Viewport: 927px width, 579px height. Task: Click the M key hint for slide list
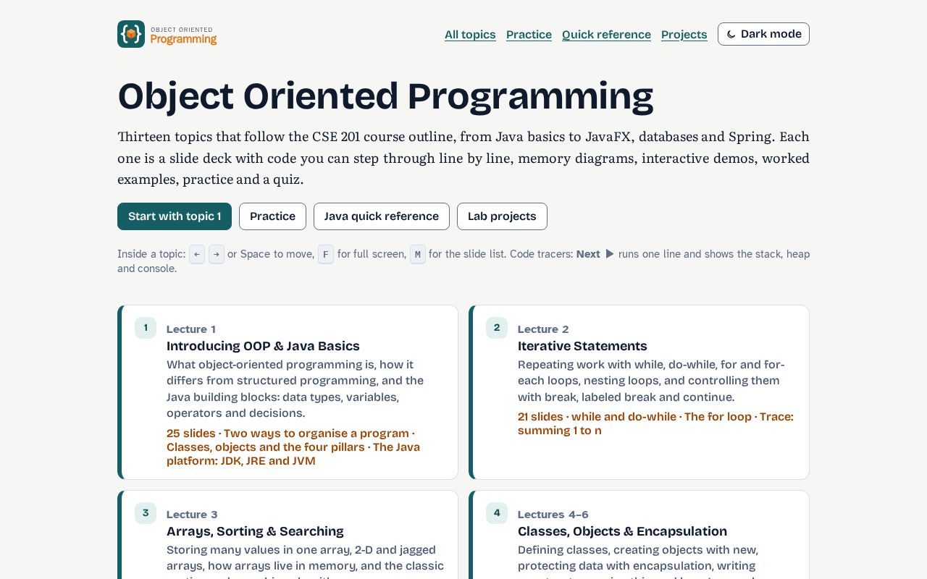tap(418, 254)
